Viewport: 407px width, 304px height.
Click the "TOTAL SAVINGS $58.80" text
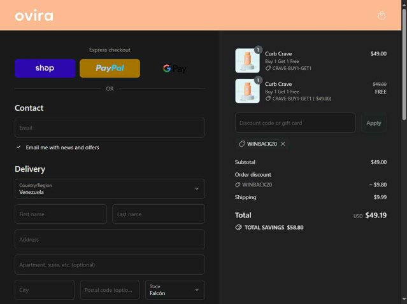click(274, 227)
